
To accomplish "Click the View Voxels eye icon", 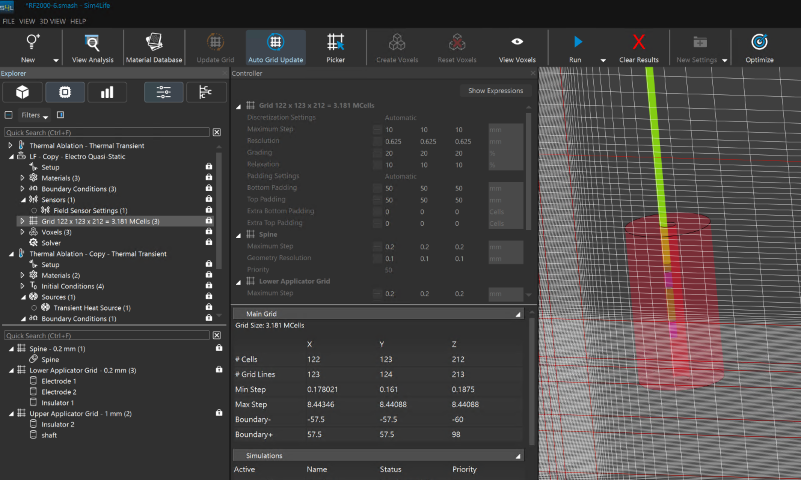I will [517, 42].
